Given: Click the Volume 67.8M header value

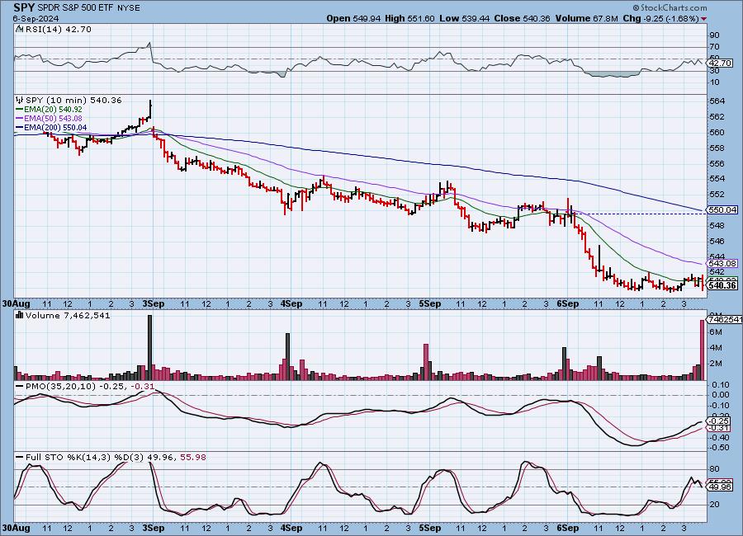Looking at the screenshot, I should 587,18.
